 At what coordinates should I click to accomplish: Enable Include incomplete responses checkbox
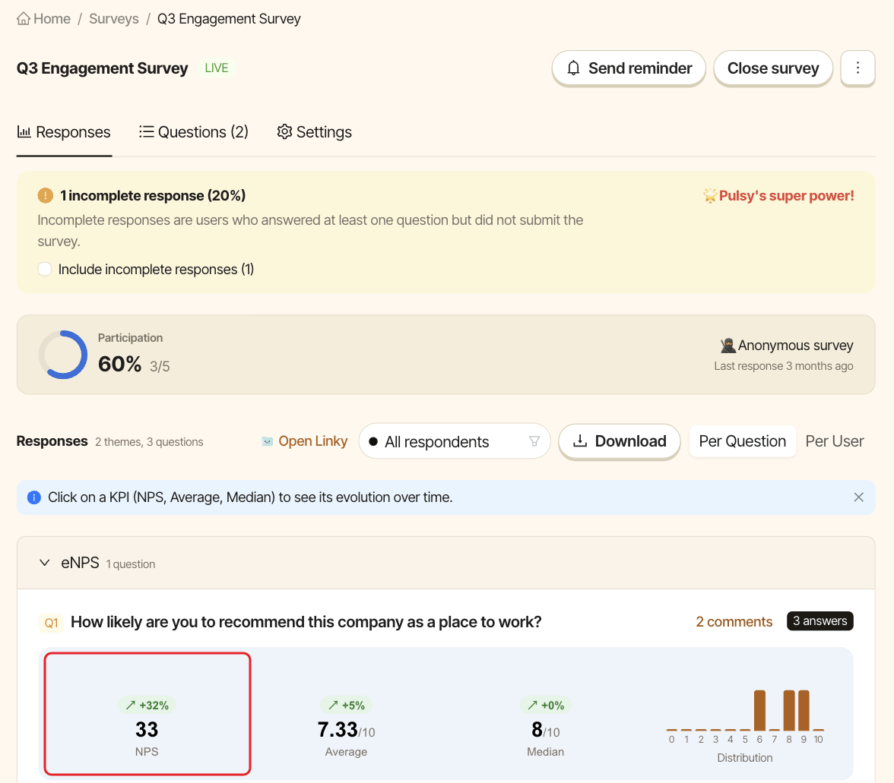(44, 269)
